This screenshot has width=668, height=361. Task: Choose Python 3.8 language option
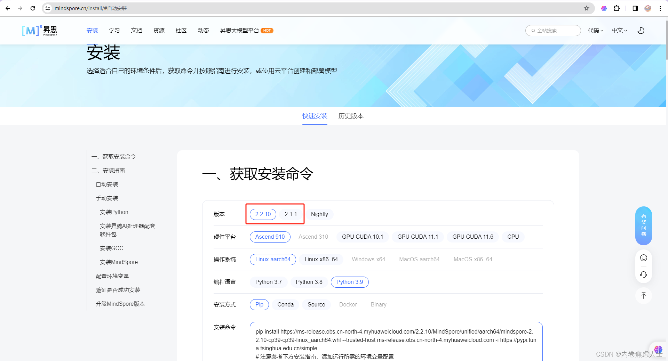(309, 282)
